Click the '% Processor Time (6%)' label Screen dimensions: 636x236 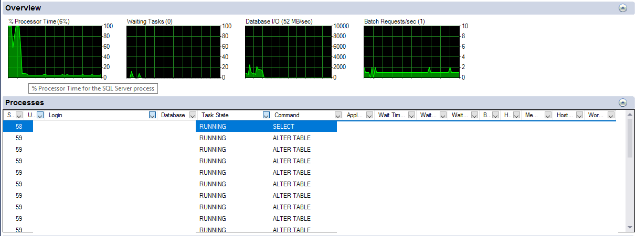(x=39, y=21)
